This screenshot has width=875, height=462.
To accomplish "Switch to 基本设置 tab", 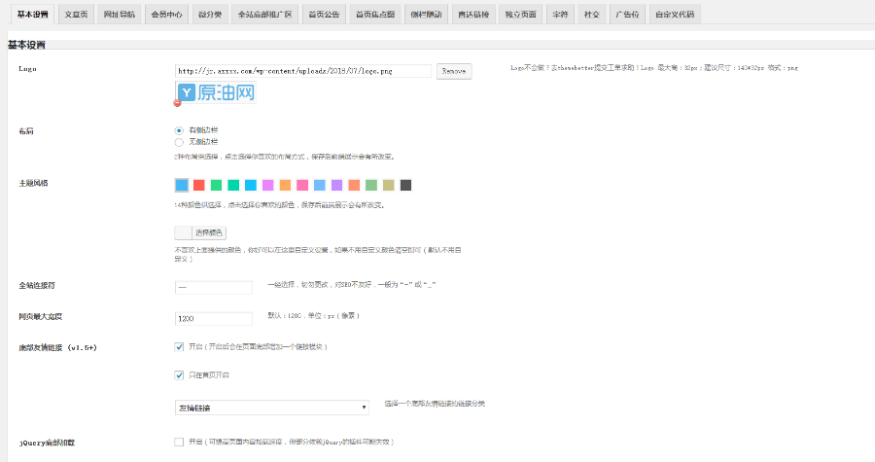I will pyautogui.click(x=32, y=15).
